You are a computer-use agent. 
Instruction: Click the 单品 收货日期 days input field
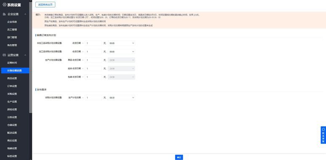point(93,60)
